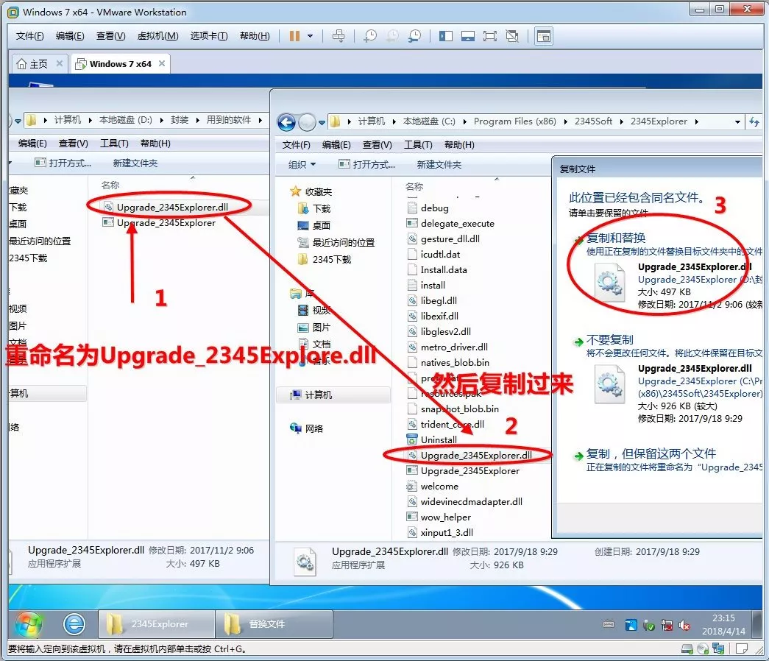
Task: Choose 复制和替换 in the copy dialog
Action: pos(615,238)
